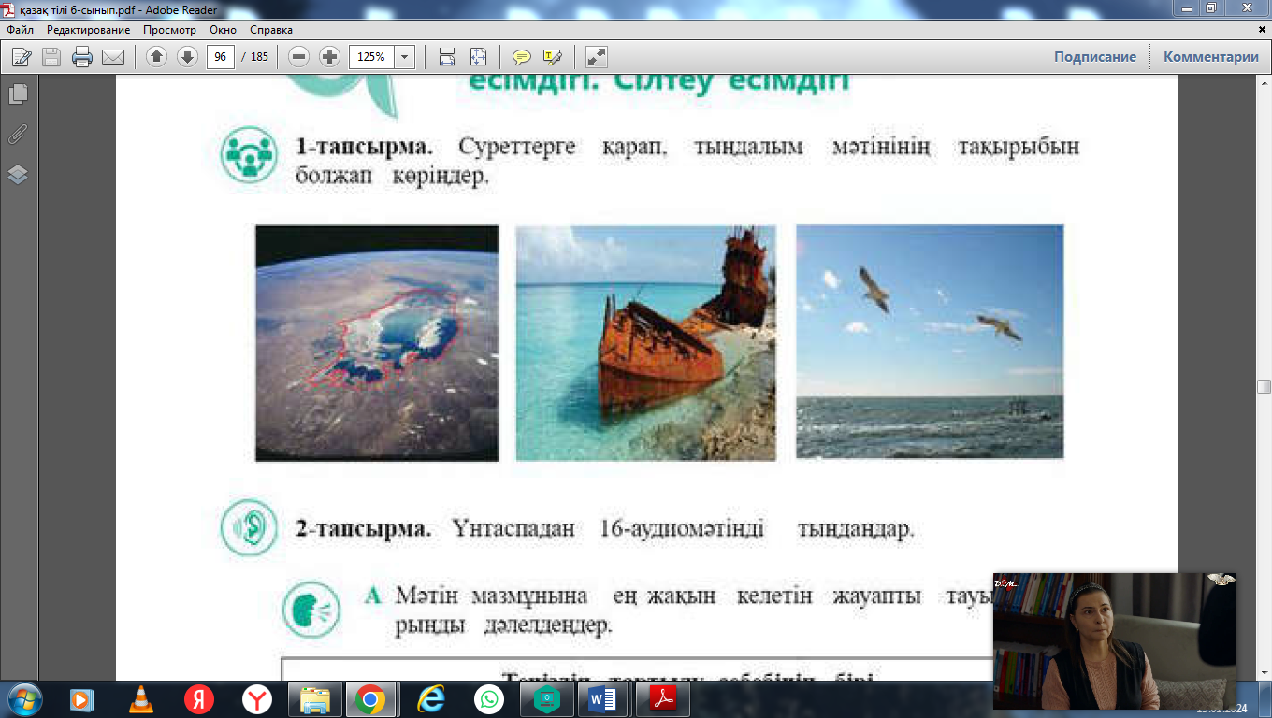Open the Windows Start menu
Image resolution: width=1272 pixels, height=718 pixels.
[x=24, y=698]
